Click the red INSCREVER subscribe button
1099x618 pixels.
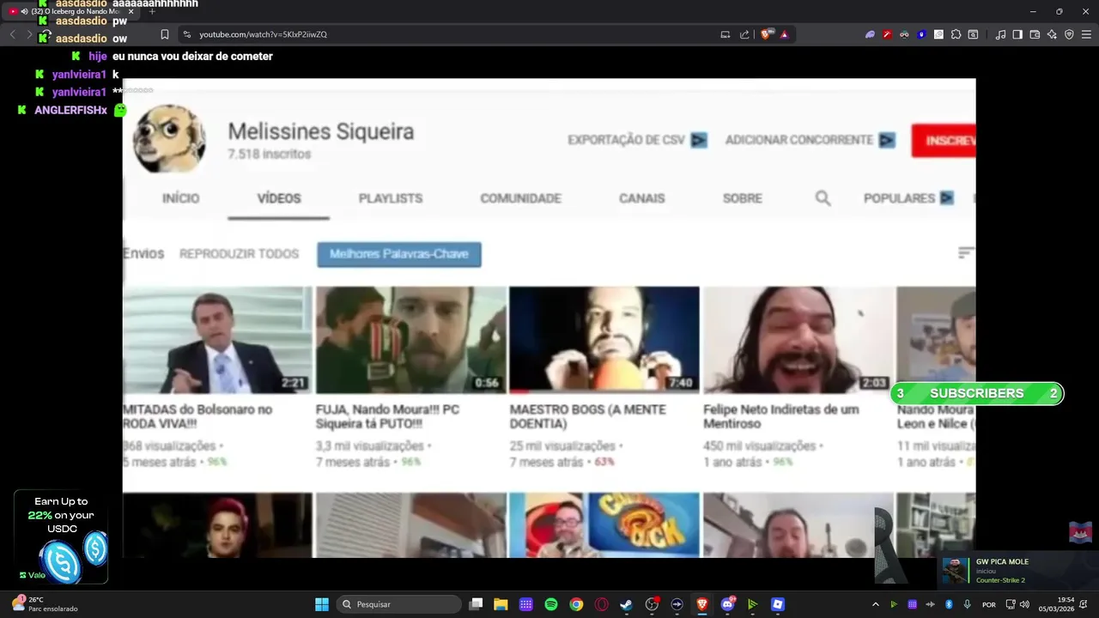(x=944, y=141)
